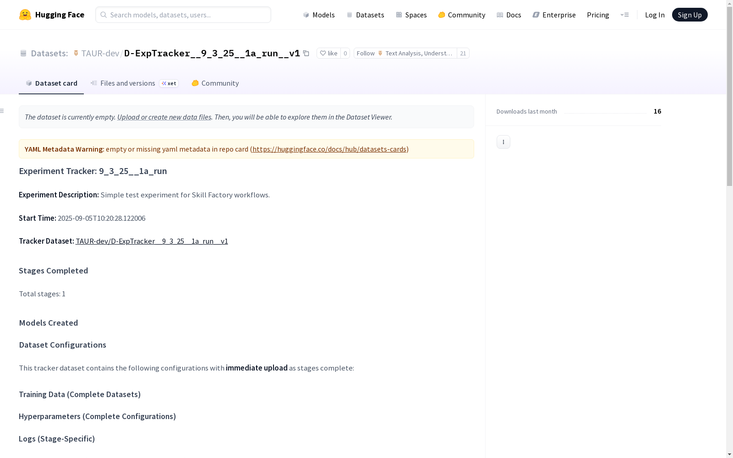Click the Sign Up button

pos(690,15)
